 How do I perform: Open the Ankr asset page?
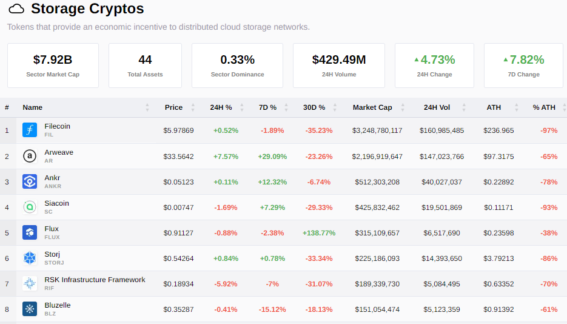point(52,178)
